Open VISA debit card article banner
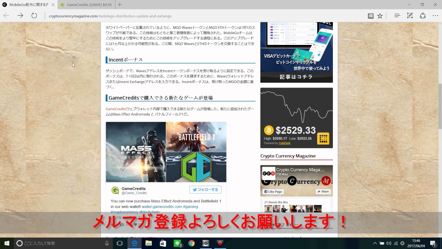Image resolution: width=442 pixels, height=249 pixels. tap(297, 52)
